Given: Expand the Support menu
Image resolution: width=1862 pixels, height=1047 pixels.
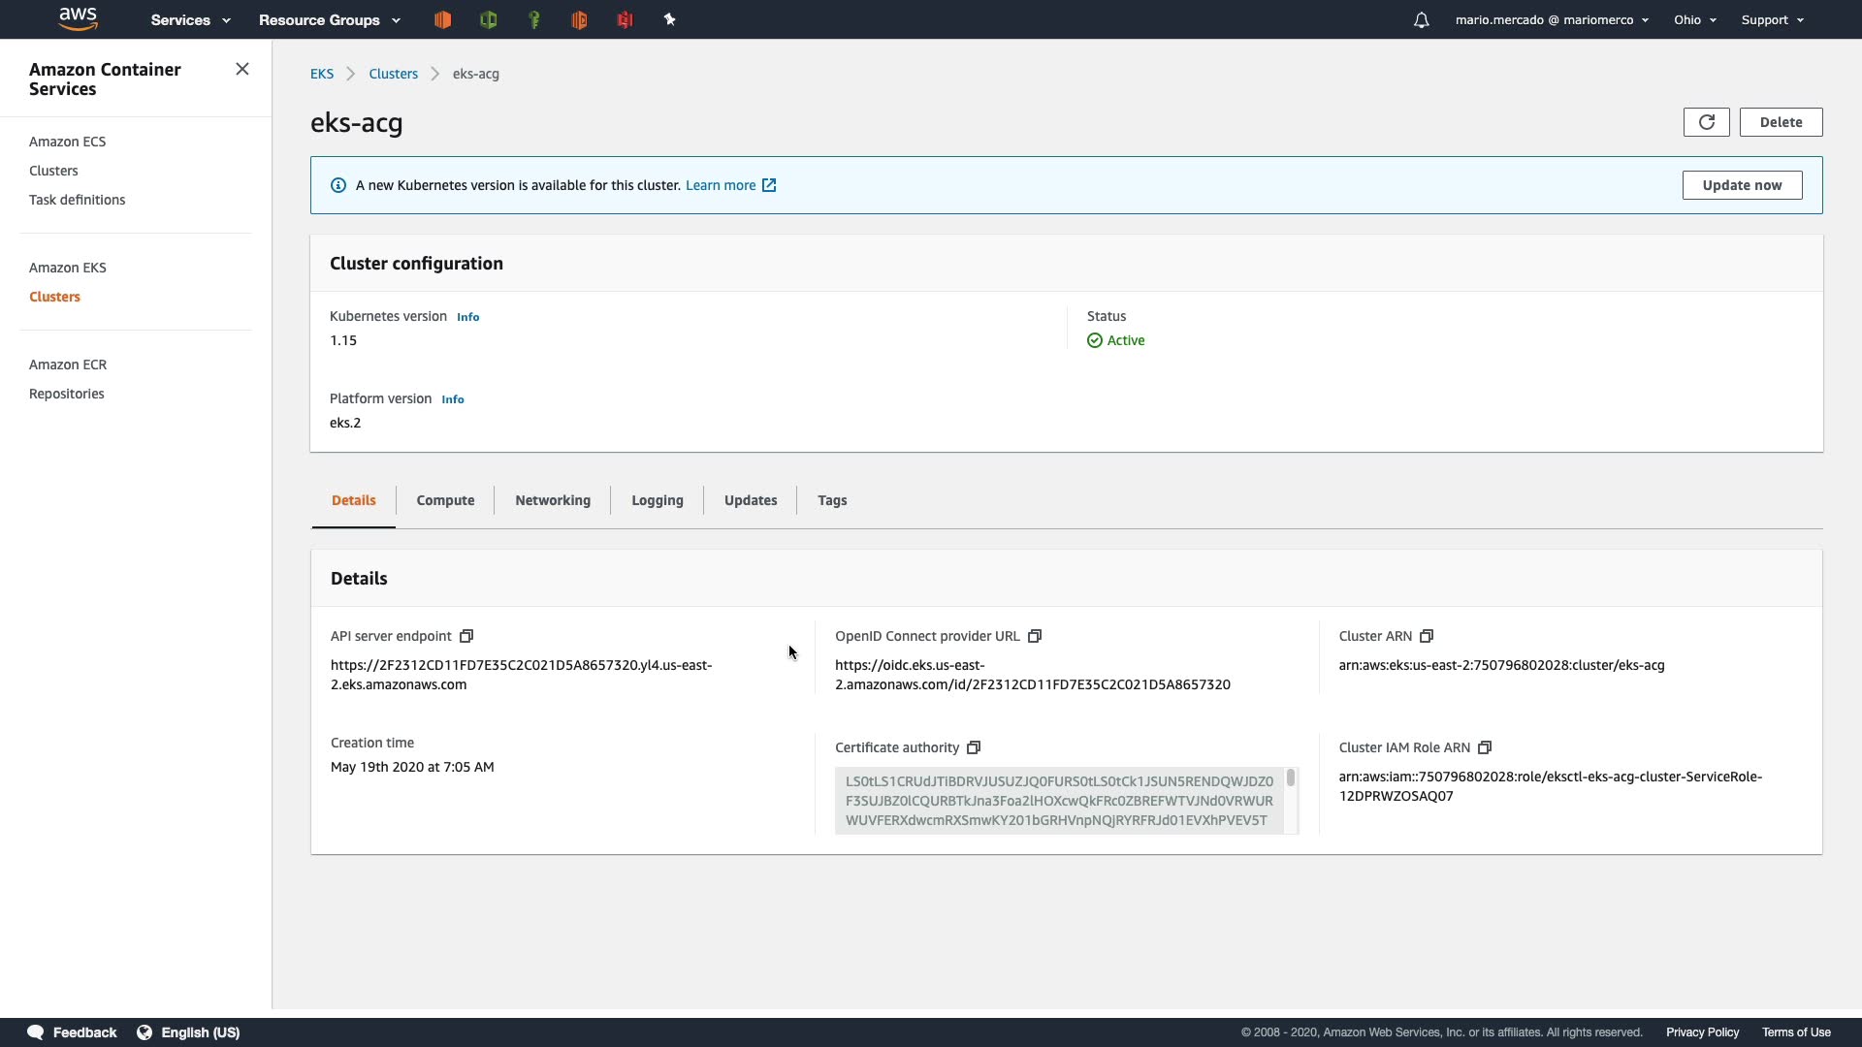Looking at the screenshot, I should [1772, 19].
